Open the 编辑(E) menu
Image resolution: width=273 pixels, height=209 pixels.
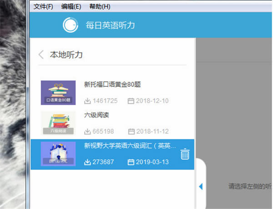(71, 7)
